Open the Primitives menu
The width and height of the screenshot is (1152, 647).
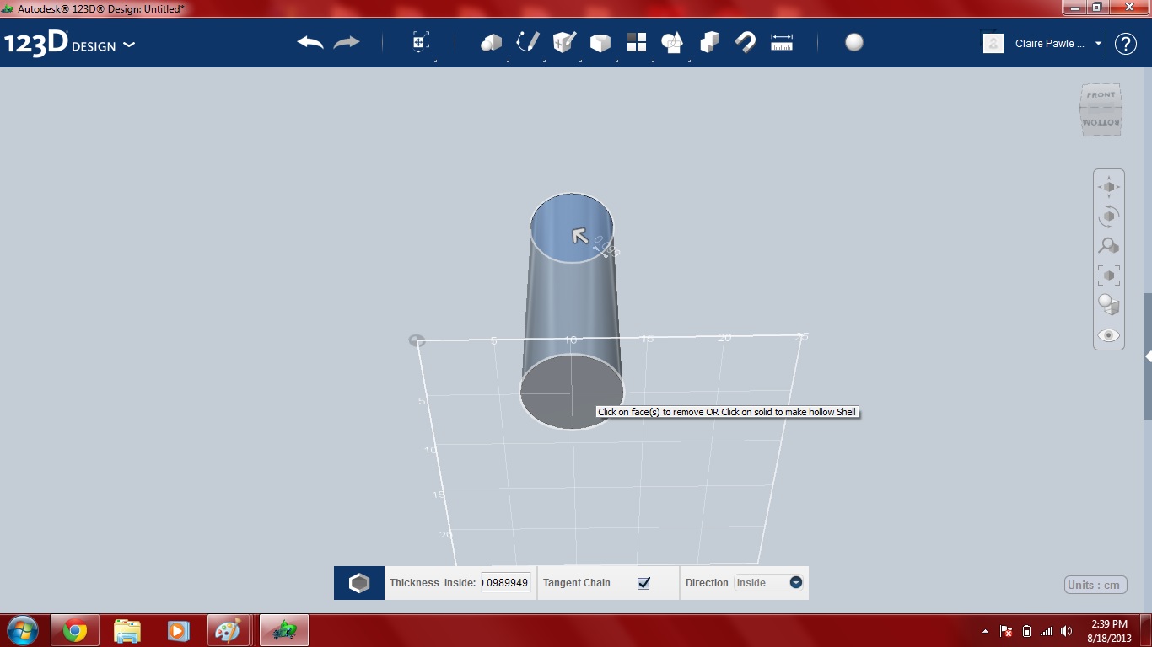tap(491, 42)
